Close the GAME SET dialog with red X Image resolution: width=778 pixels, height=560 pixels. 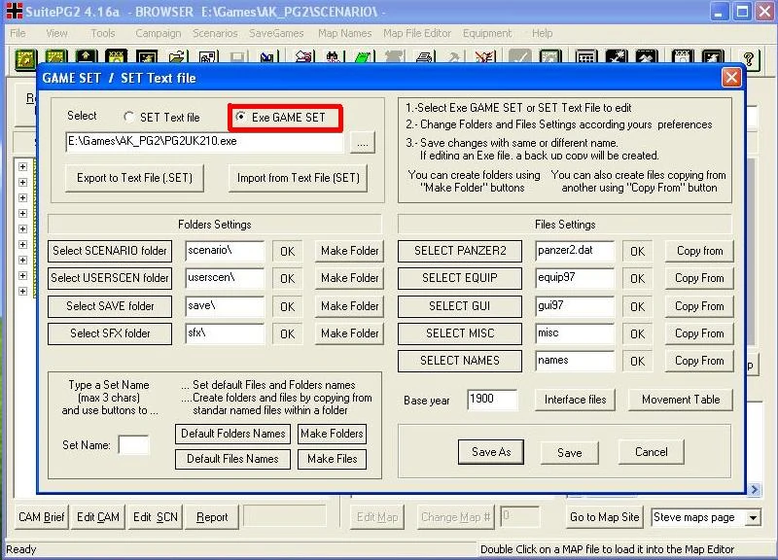coord(731,78)
